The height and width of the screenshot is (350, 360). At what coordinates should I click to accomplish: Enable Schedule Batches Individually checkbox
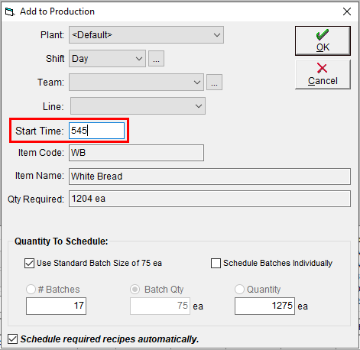pyautogui.click(x=216, y=263)
